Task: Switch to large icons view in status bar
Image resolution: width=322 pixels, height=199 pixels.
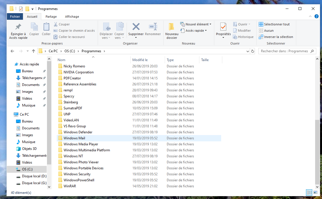Action: point(315,192)
